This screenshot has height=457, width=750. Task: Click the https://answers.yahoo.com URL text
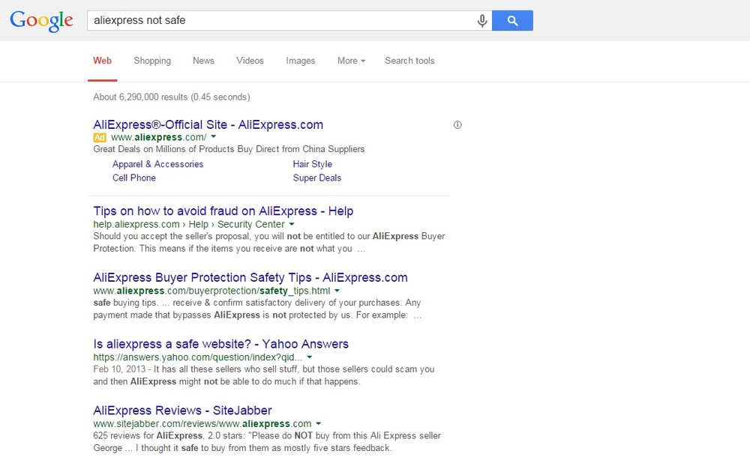point(197,357)
